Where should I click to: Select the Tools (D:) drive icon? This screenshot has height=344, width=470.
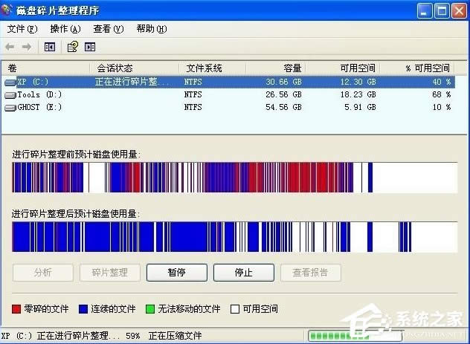(10, 94)
